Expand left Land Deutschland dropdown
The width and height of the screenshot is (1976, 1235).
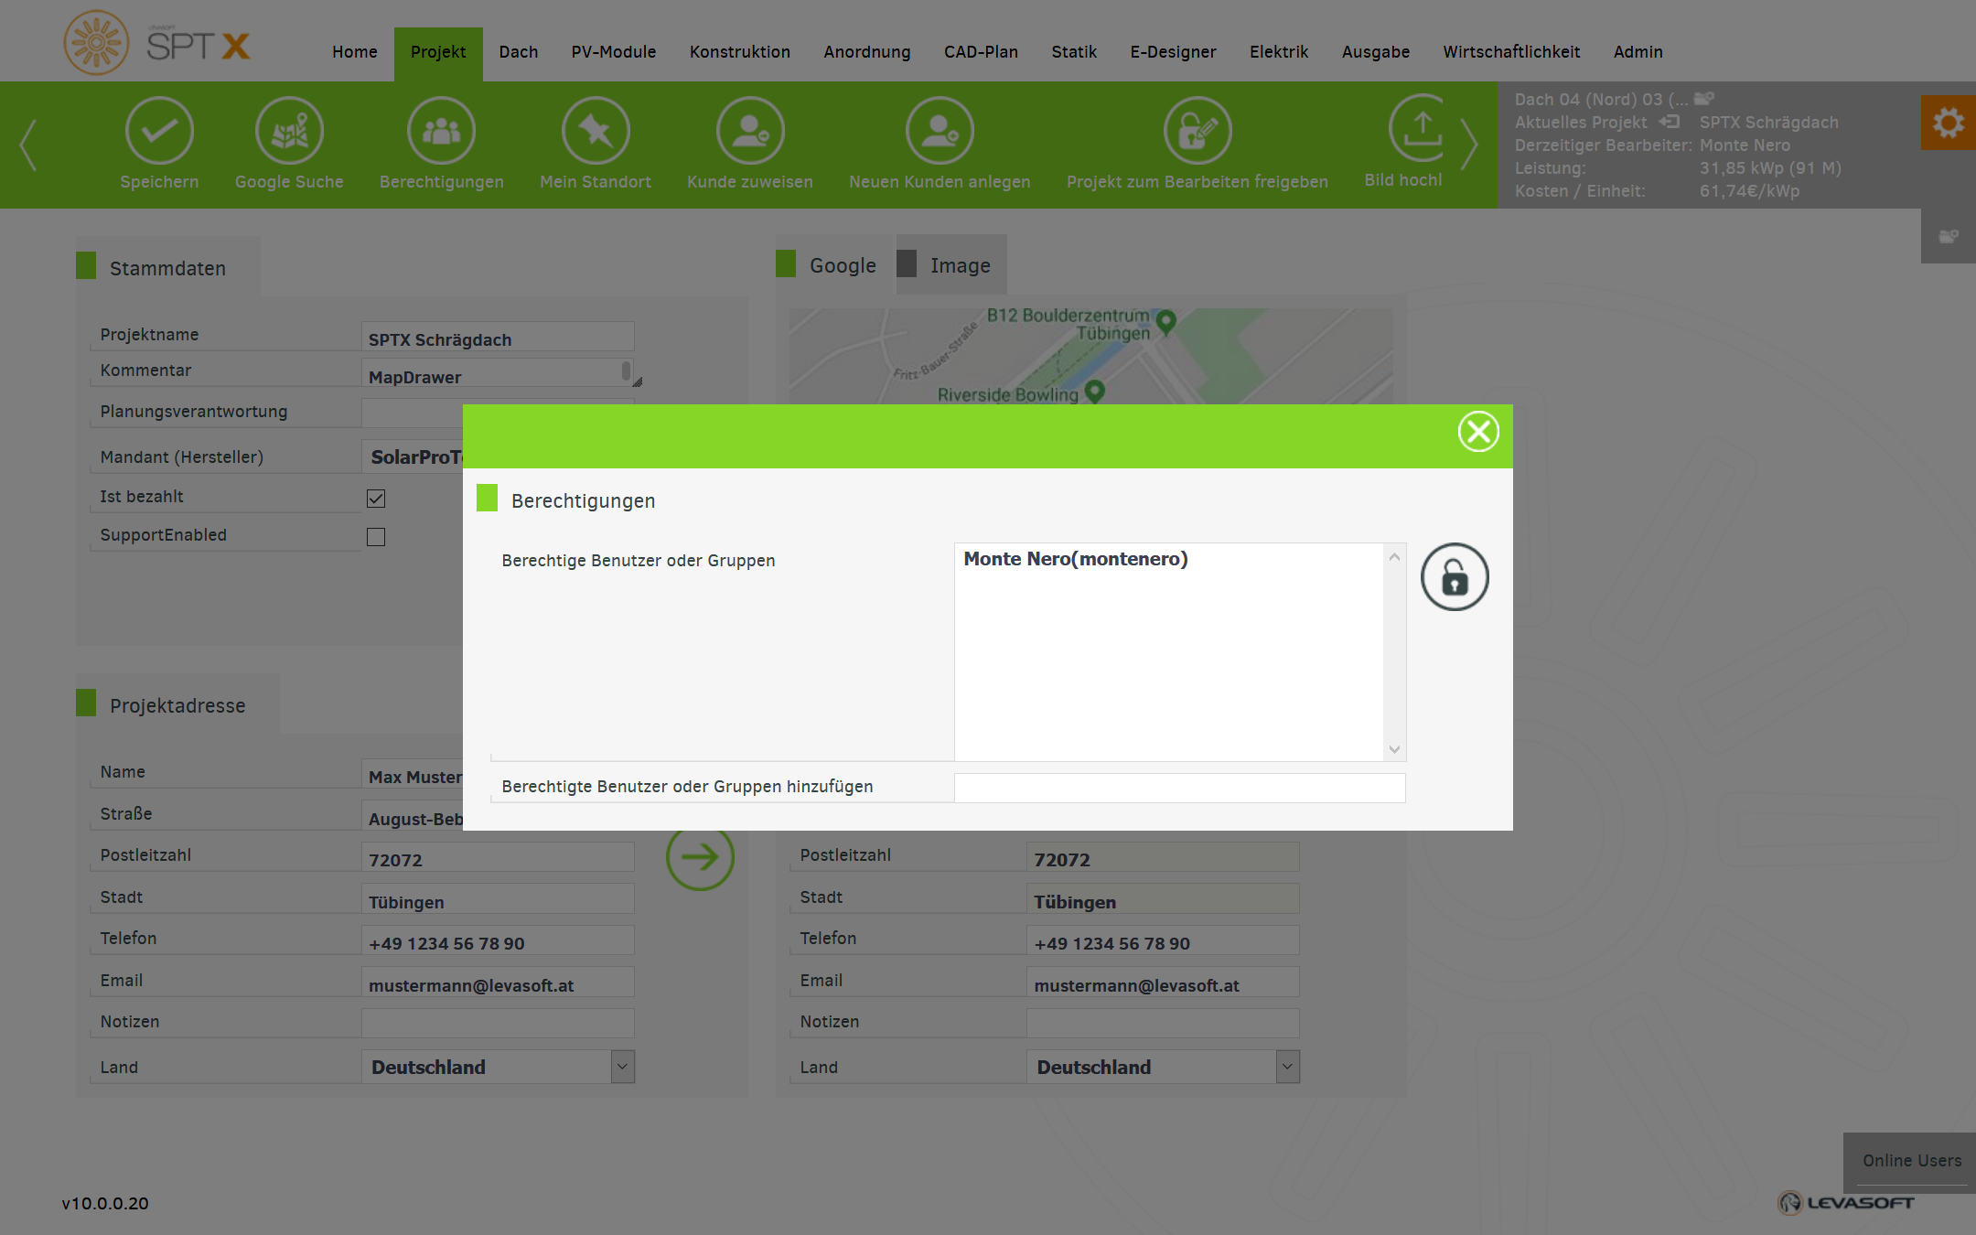pyautogui.click(x=622, y=1067)
